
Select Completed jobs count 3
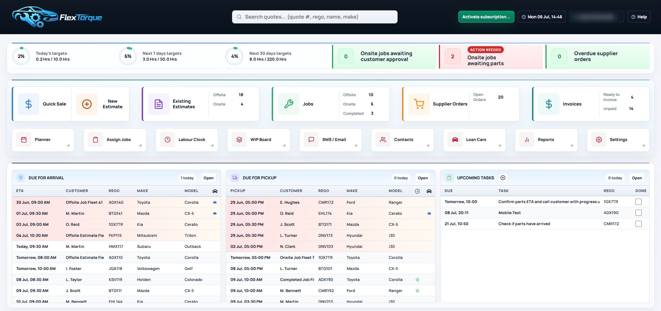click(x=372, y=113)
